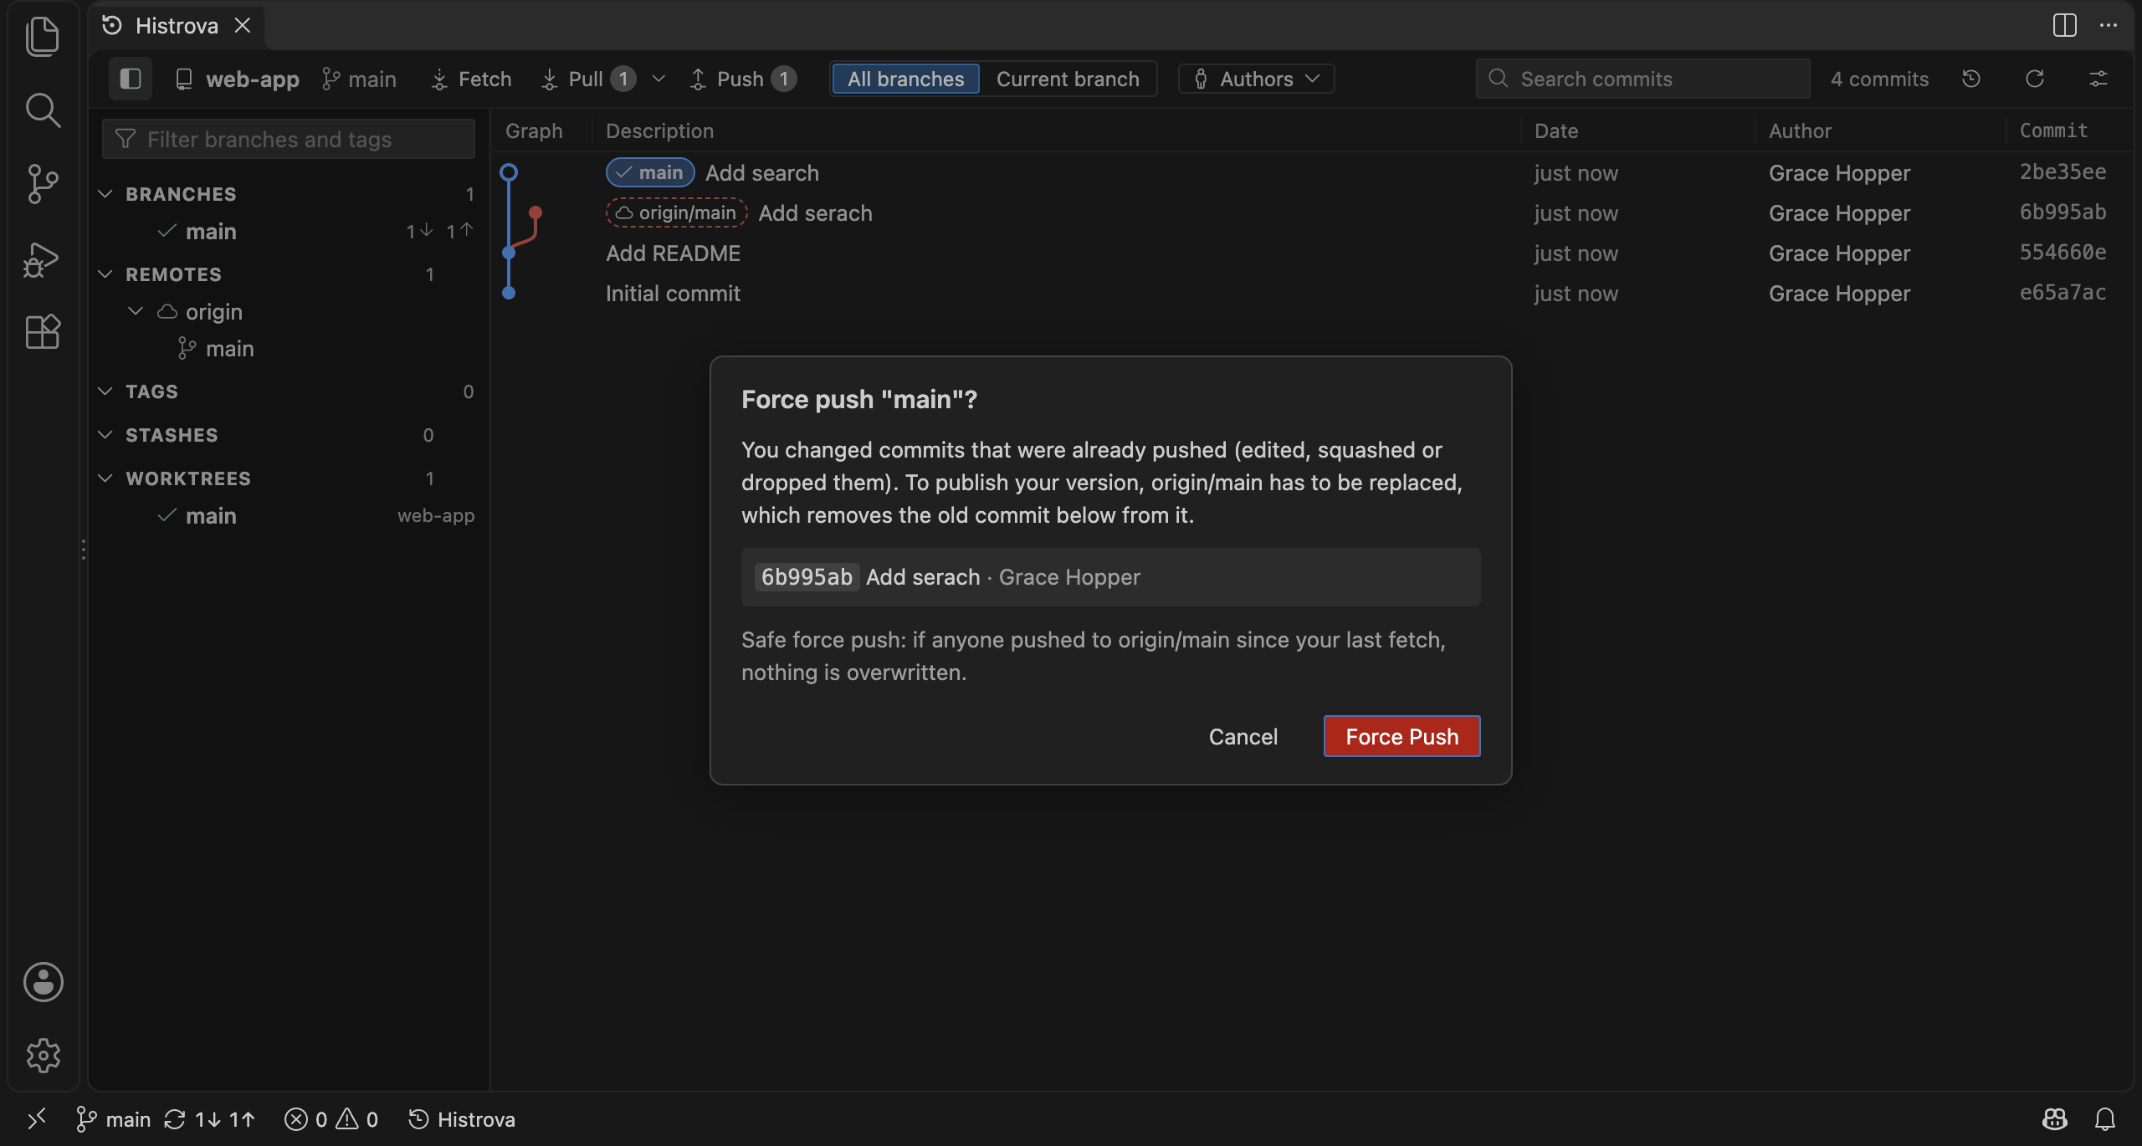The height and width of the screenshot is (1146, 2142).
Task: Click the main branch label in the Histrova toolbar
Action: 360,79
